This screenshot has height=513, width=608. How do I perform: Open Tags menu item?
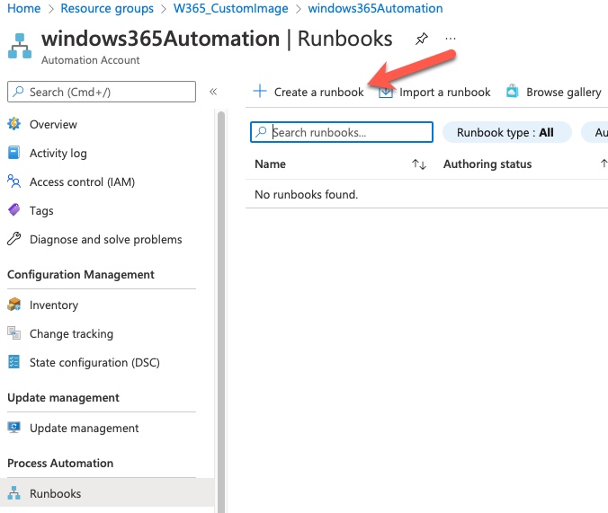pos(41,210)
